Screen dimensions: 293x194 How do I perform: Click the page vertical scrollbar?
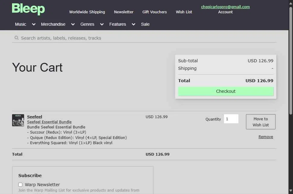[x=291, y=61]
